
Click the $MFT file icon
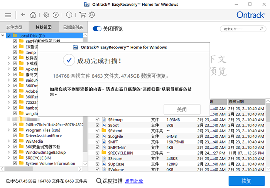coord(104,141)
